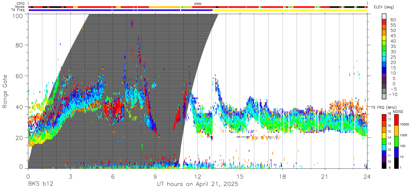Click the dark gray segment of ELEV colorbar

click(x=384, y=86)
